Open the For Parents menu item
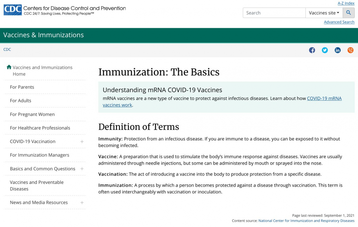358x227 pixels. point(22,87)
